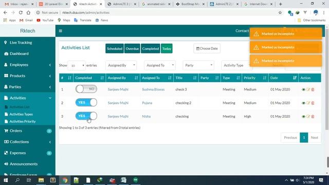This screenshot has height=185, width=329.
Task: Switch to the AdminLTE 3 browser tab
Action: [121, 4]
